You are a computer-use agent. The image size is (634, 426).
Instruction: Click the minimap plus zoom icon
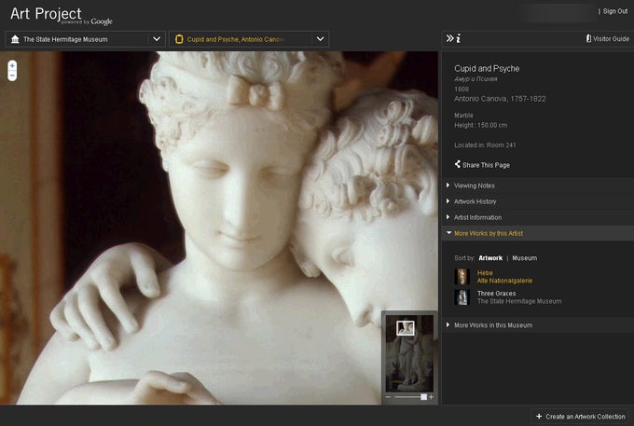[x=431, y=397]
